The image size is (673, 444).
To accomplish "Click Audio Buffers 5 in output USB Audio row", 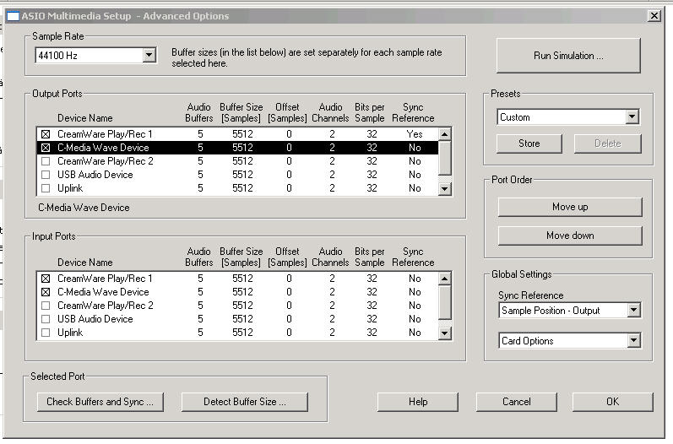I will 200,175.
